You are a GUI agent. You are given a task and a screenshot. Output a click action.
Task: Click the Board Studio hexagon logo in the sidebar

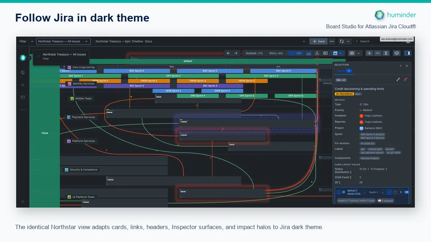[x=22, y=58]
